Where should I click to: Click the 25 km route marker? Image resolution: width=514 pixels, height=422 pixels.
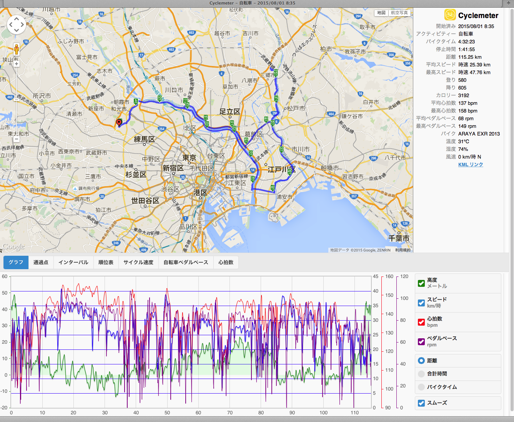pos(234,129)
